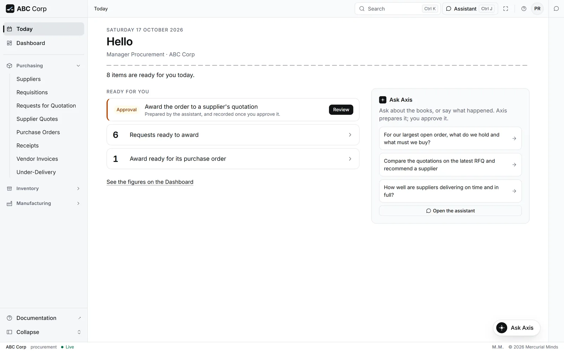Open Under-Delivery in the sidebar
This screenshot has height=352, width=564.
click(36, 172)
